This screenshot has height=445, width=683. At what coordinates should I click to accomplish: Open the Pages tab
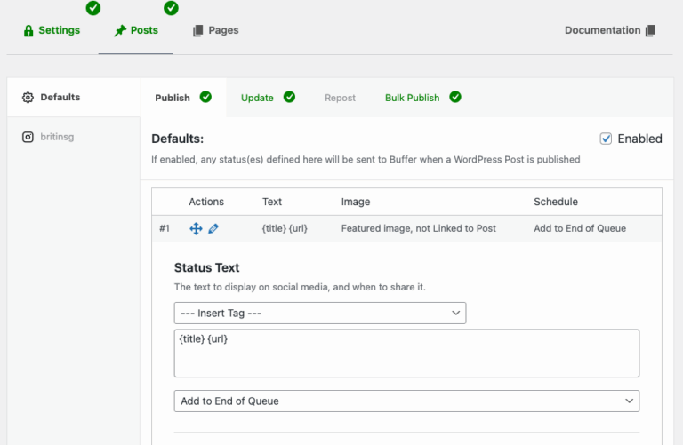pos(215,30)
